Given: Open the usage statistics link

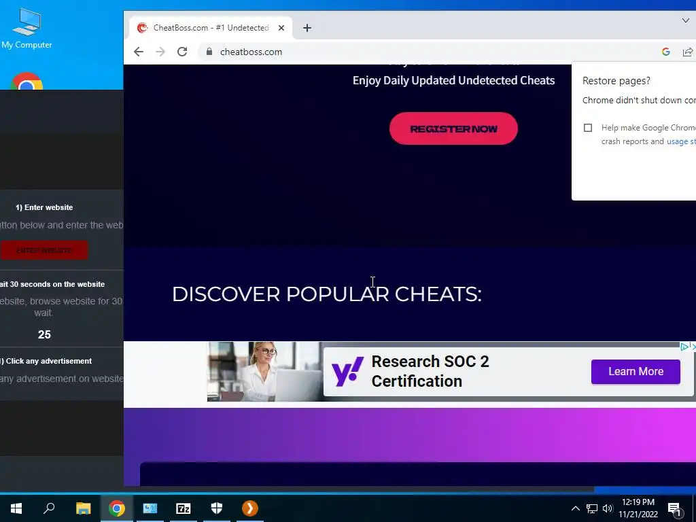Looking at the screenshot, I should pos(681,141).
